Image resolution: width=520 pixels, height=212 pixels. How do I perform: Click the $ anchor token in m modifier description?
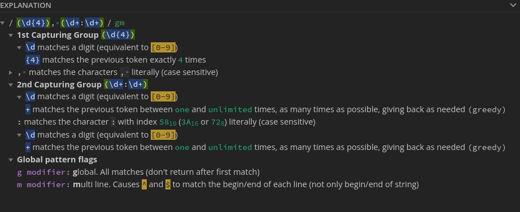(168, 184)
